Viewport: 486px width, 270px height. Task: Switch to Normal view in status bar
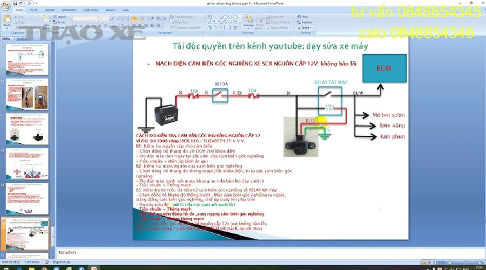(x=424, y=262)
